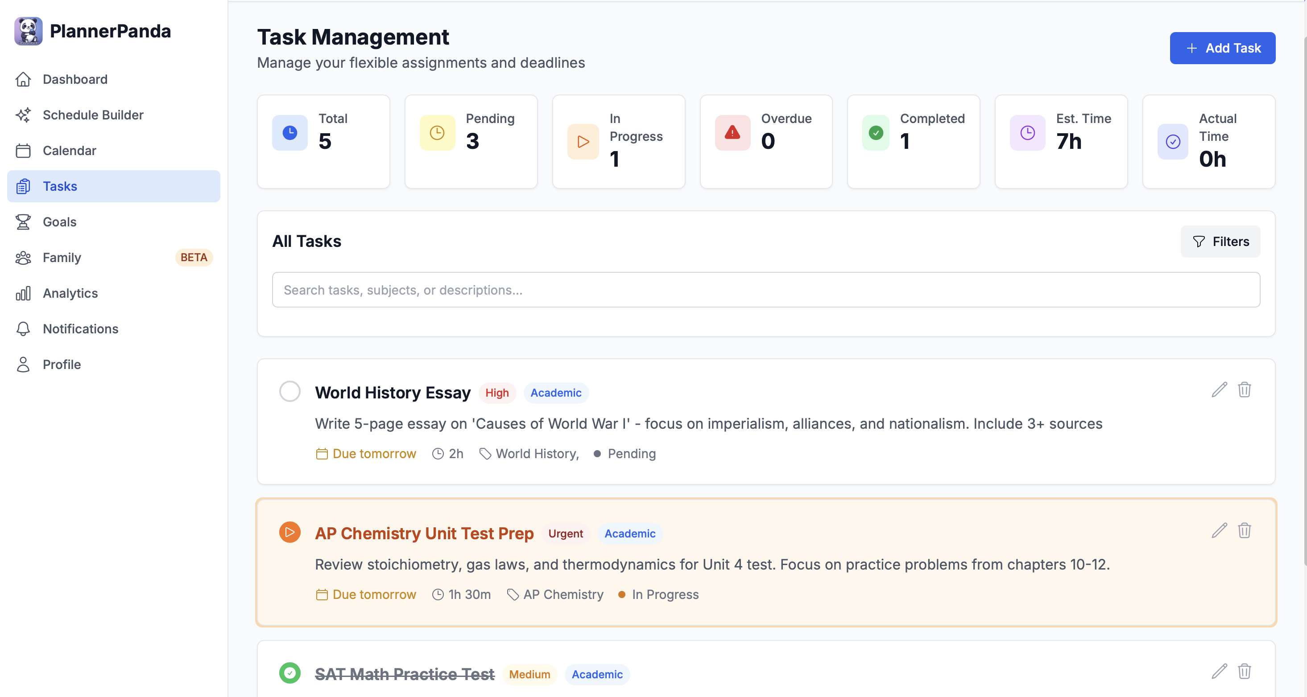The height and width of the screenshot is (697, 1307).
Task: Open the Schedule Builder page
Action: coord(93,115)
